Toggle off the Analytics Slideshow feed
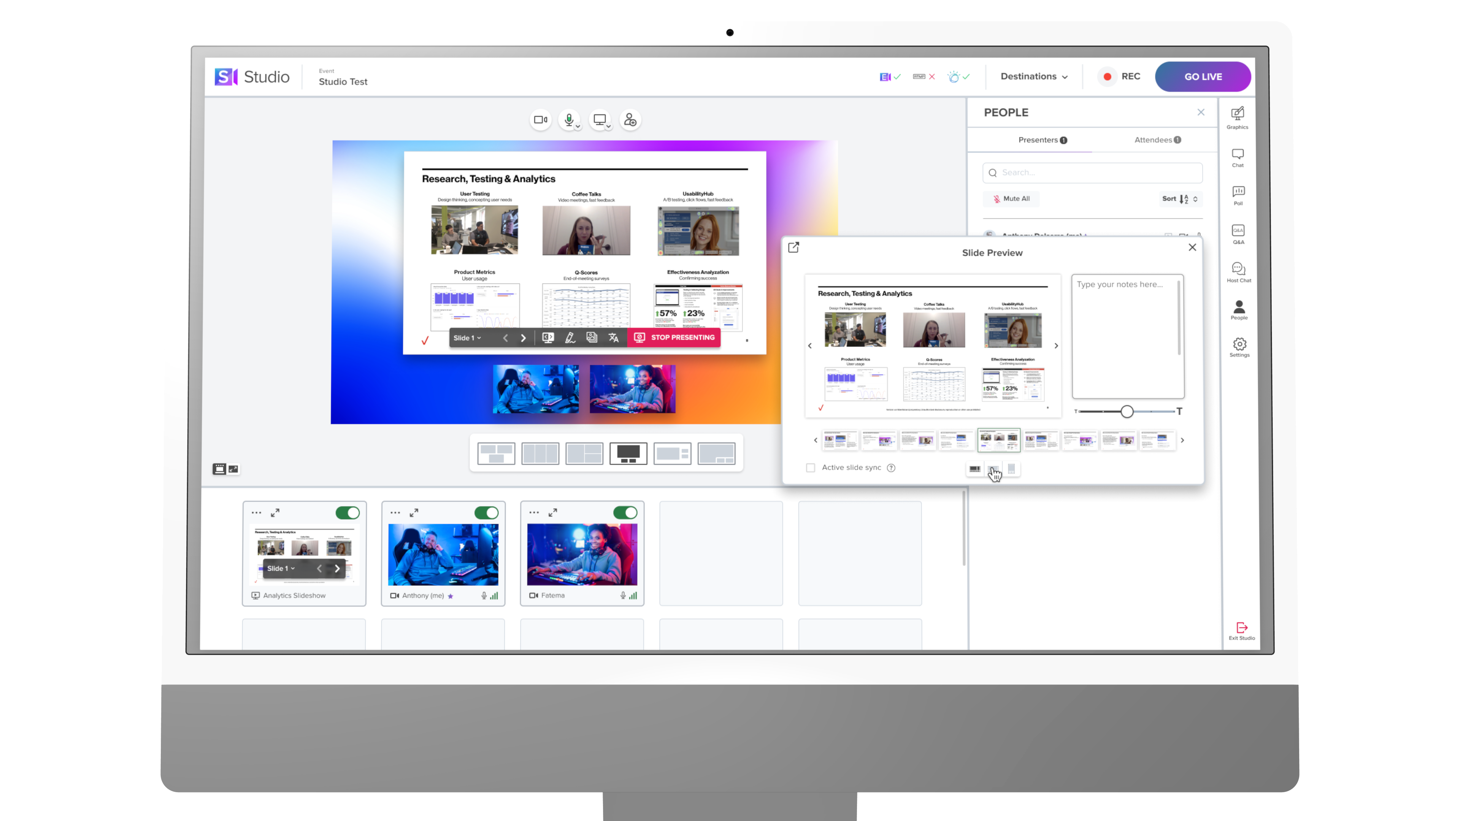Image resolution: width=1460 pixels, height=821 pixels. click(x=348, y=512)
